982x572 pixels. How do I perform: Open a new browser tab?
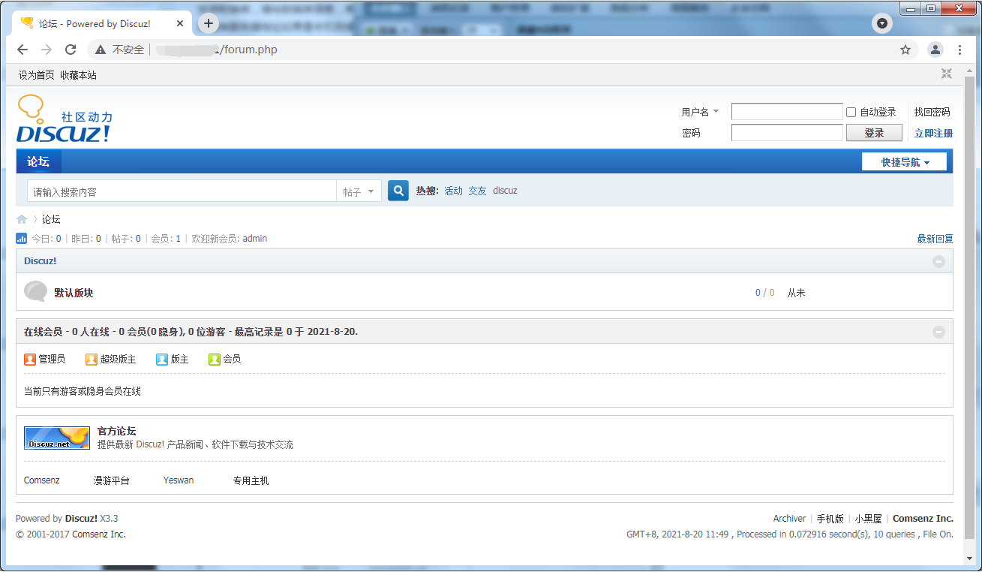pyautogui.click(x=208, y=23)
